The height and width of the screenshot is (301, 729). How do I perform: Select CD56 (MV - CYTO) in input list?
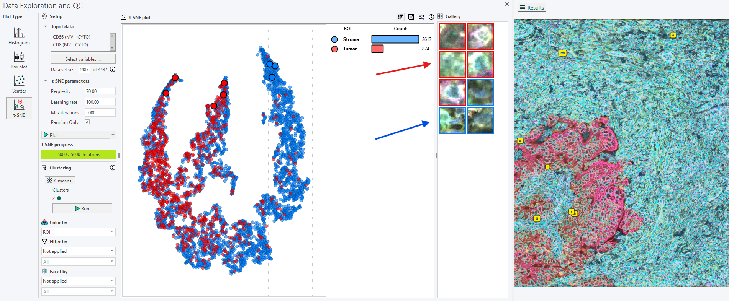72,37
